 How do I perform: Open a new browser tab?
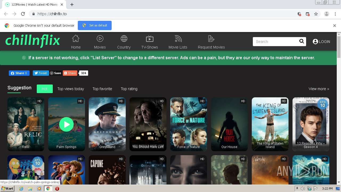(x=72, y=5)
